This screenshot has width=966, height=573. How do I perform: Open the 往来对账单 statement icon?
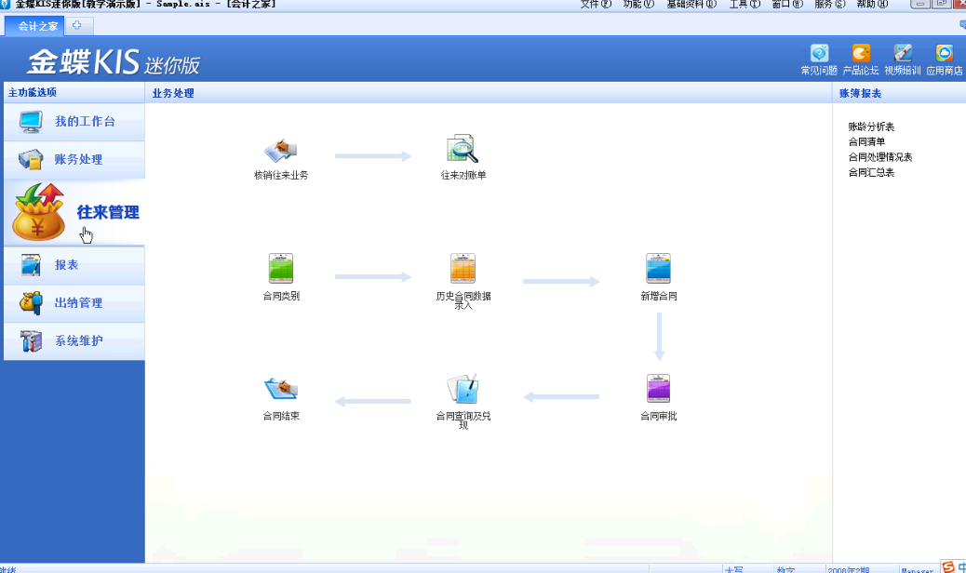coord(463,150)
